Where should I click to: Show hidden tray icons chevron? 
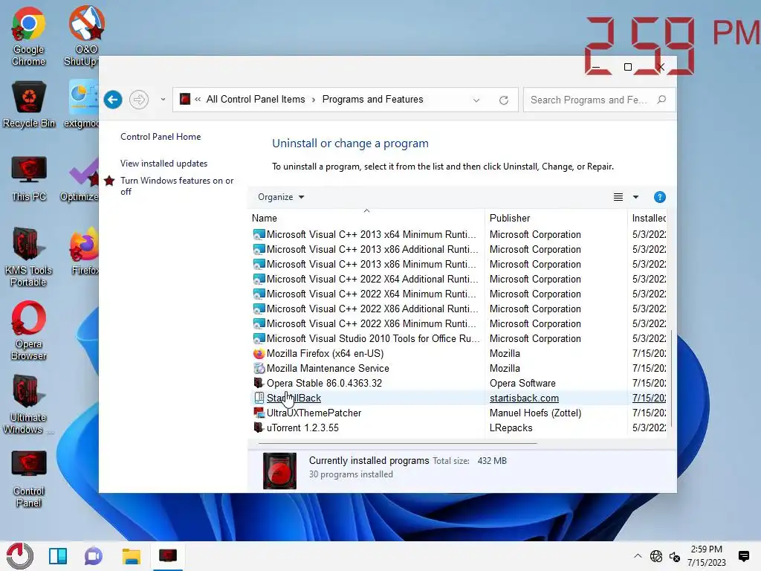click(638, 556)
